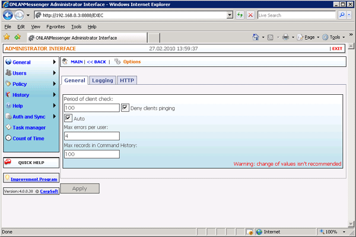The height and width of the screenshot is (237, 356).
Task: Go back with the browser Back arrow
Action: (8, 15)
